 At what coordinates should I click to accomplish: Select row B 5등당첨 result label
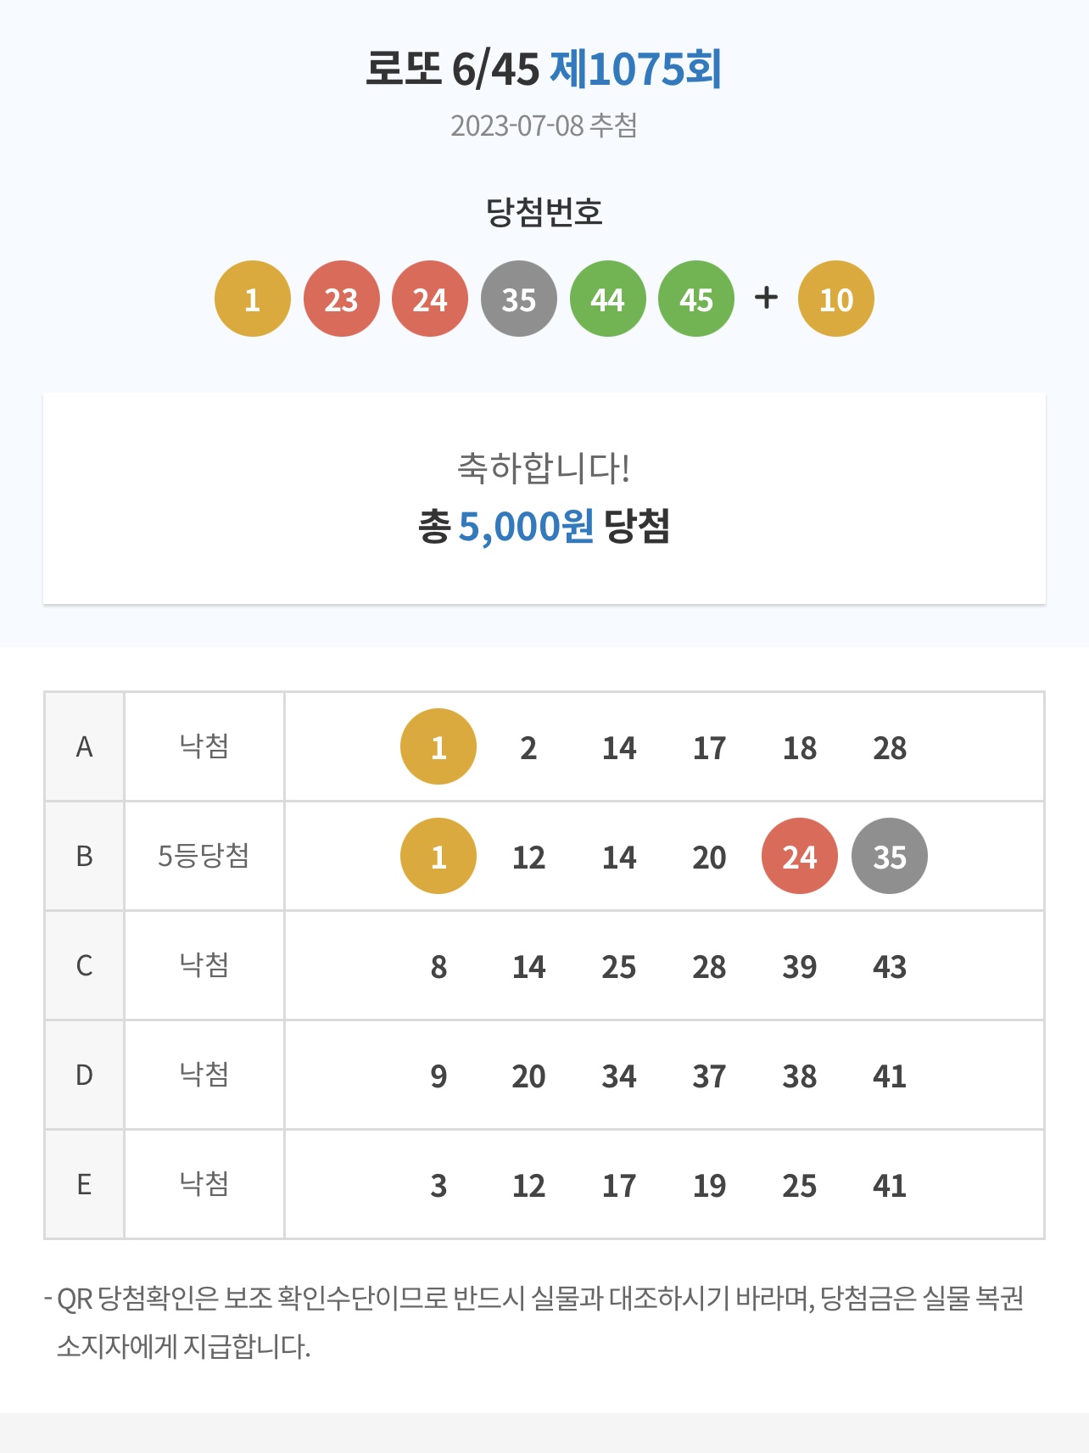204,855
